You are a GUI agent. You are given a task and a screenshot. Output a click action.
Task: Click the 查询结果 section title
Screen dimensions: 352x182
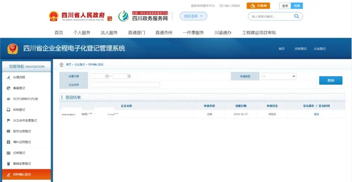point(73,98)
